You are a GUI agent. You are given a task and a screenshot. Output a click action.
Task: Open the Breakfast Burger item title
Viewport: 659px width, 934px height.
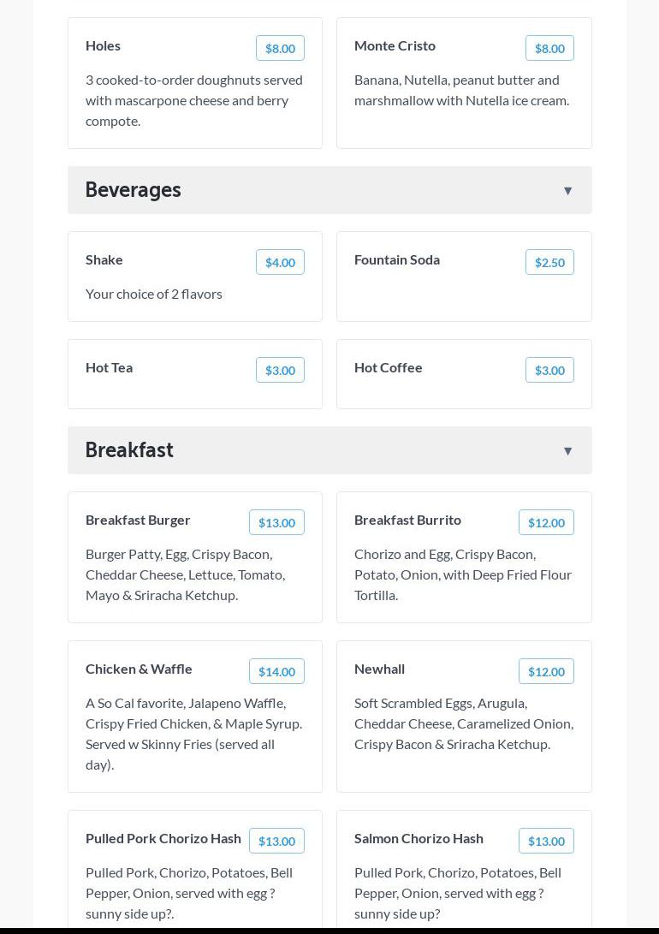pos(138,520)
